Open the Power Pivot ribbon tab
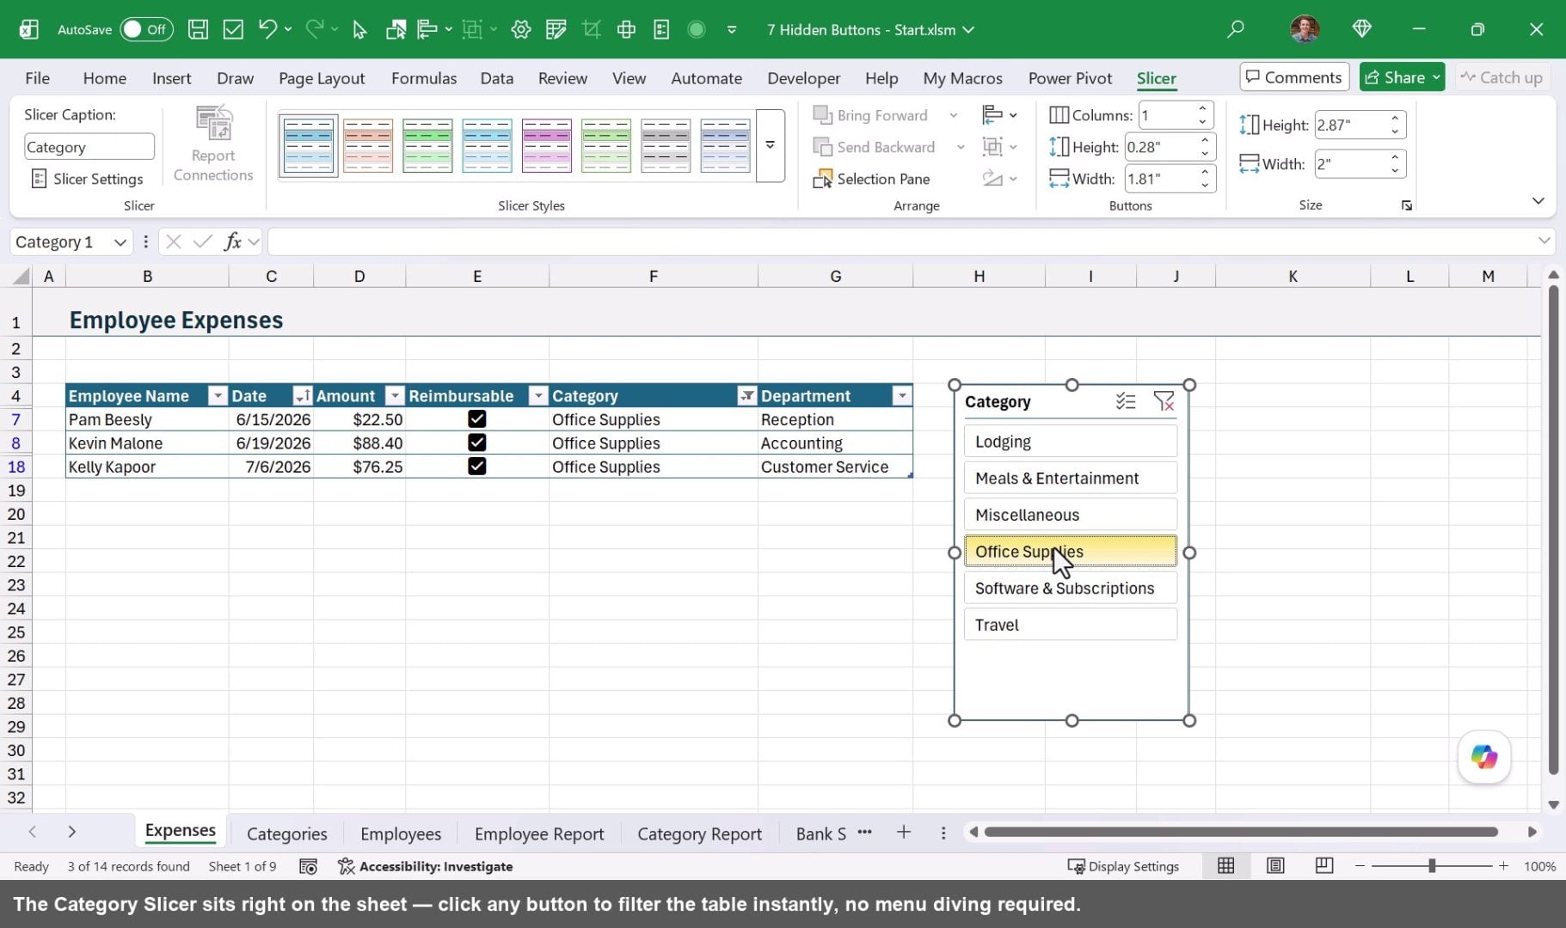This screenshot has height=928, width=1566. 1071,78
